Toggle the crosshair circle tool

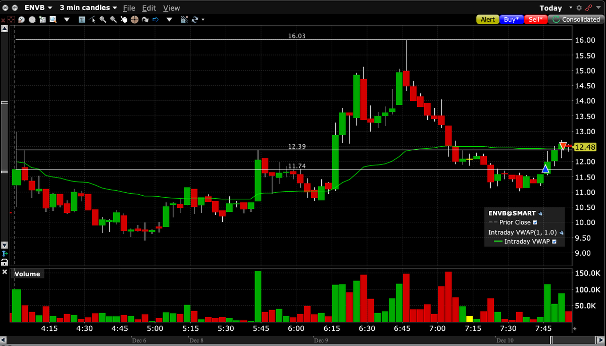pos(134,20)
